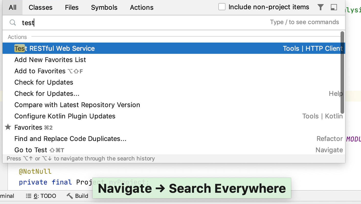This screenshot has height=204, width=361.
Task: Click the list icon next to 6: TODO
Action: coord(29,196)
